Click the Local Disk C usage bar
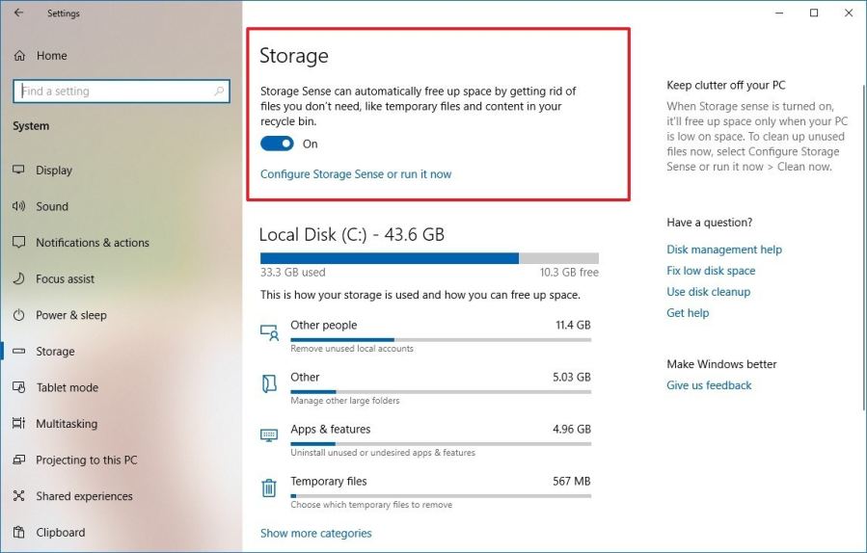867x553 pixels. coord(429,258)
